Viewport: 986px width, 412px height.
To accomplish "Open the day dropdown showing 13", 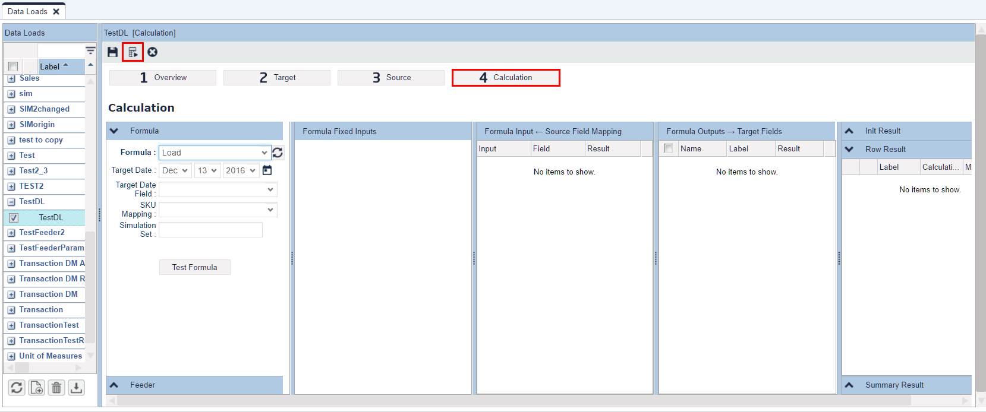I will tap(207, 170).
